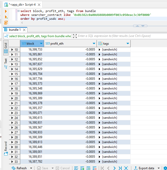Click the add new row icon
Screen dimensions: 167x170
tap(82, 168)
